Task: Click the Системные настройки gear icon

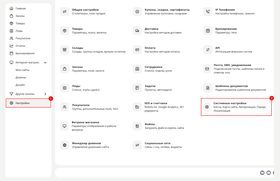Action: pos(207,107)
